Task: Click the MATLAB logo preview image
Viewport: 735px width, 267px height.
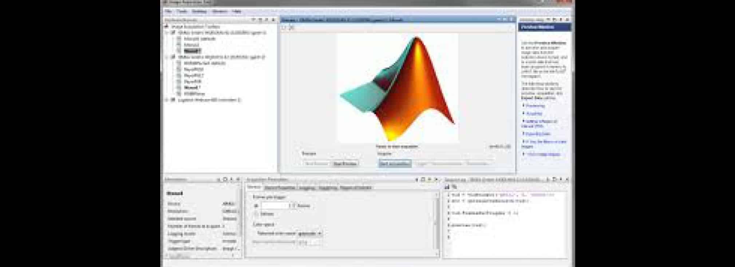Action: pyautogui.click(x=398, y=88)
